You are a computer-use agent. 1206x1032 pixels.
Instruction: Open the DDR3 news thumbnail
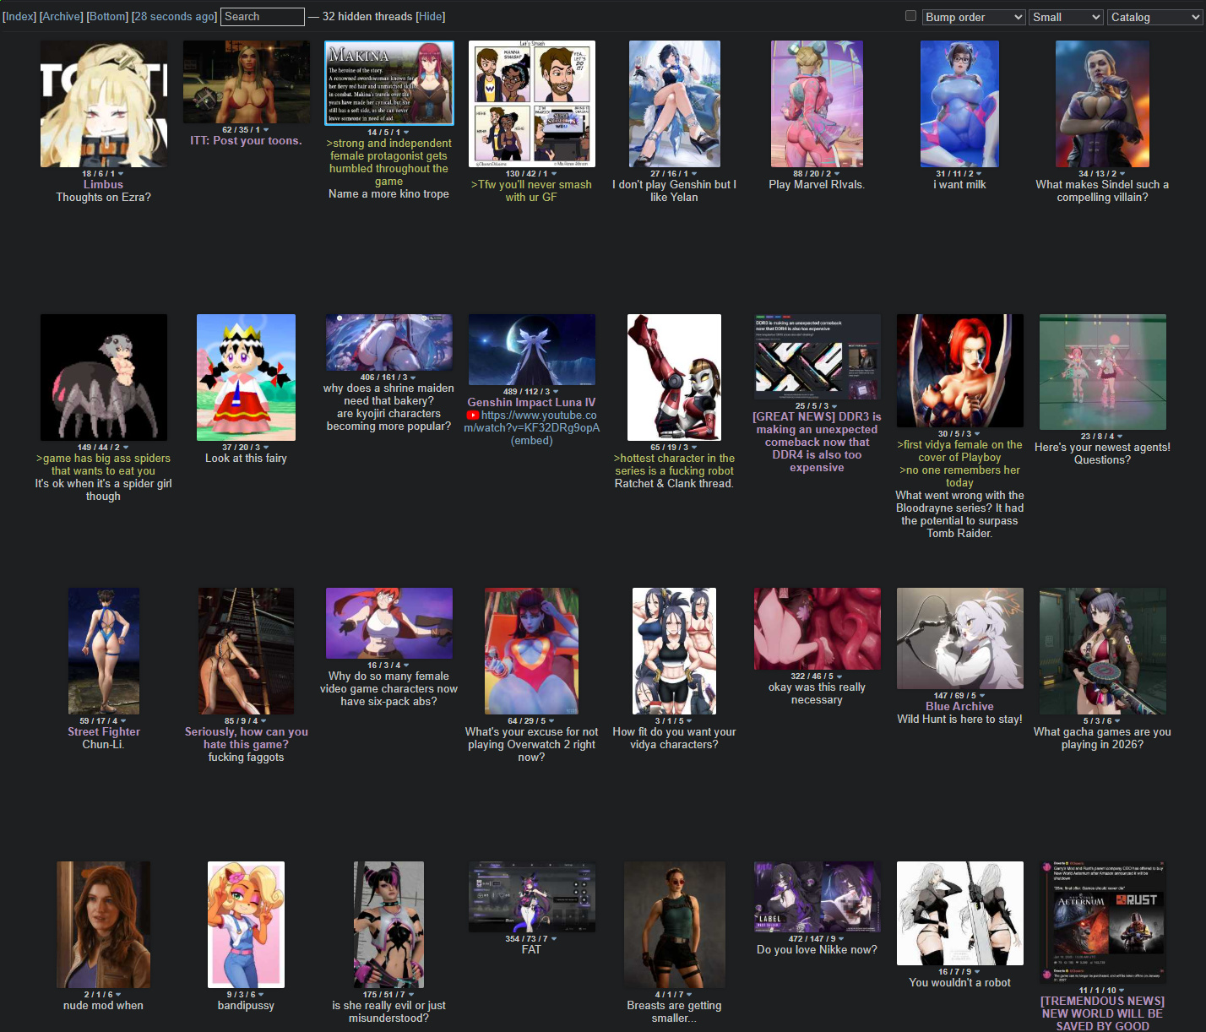click(817, 356)
